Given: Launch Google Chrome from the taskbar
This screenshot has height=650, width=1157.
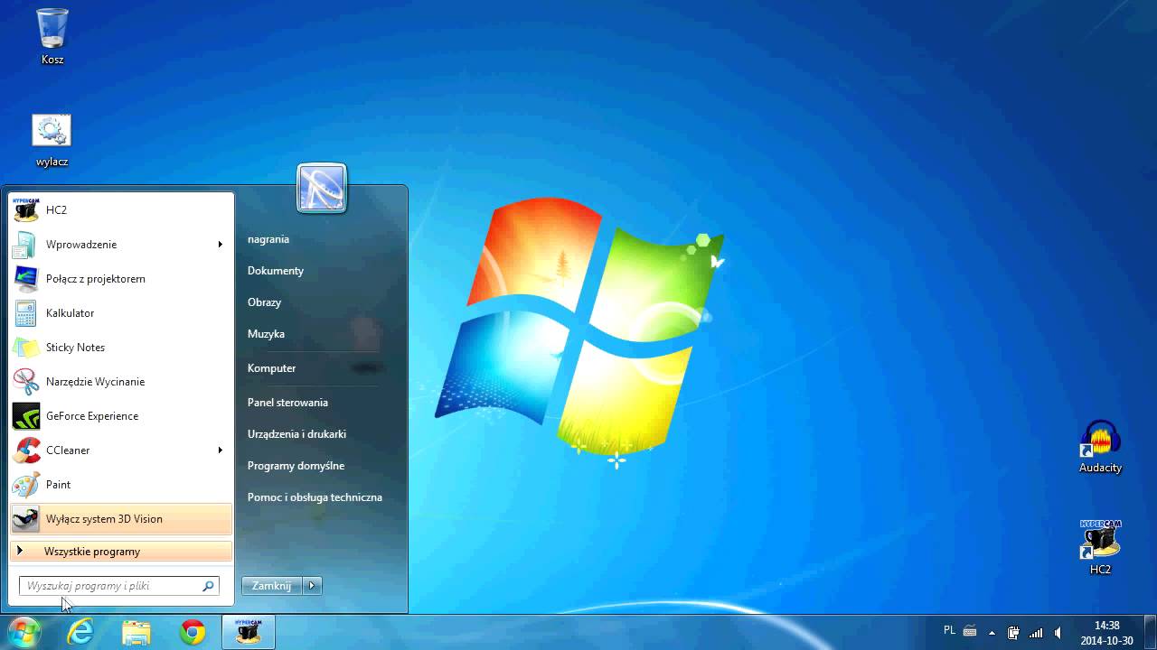Looking at the screenshot, I should click(x=193, y=633).
